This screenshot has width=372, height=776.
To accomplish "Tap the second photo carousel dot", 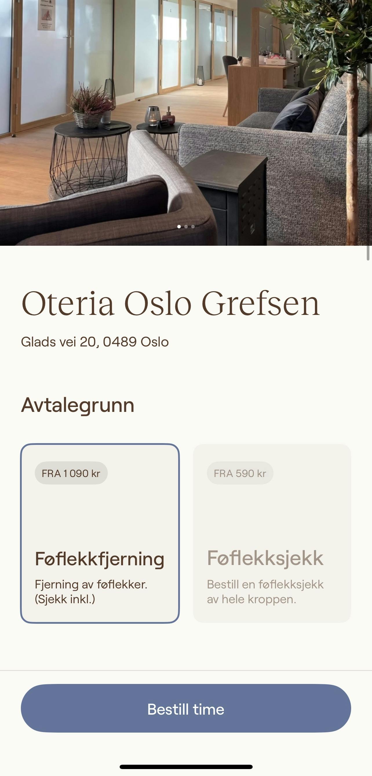I will 186,227.
